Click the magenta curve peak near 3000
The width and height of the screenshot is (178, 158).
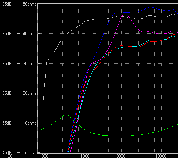125,12
